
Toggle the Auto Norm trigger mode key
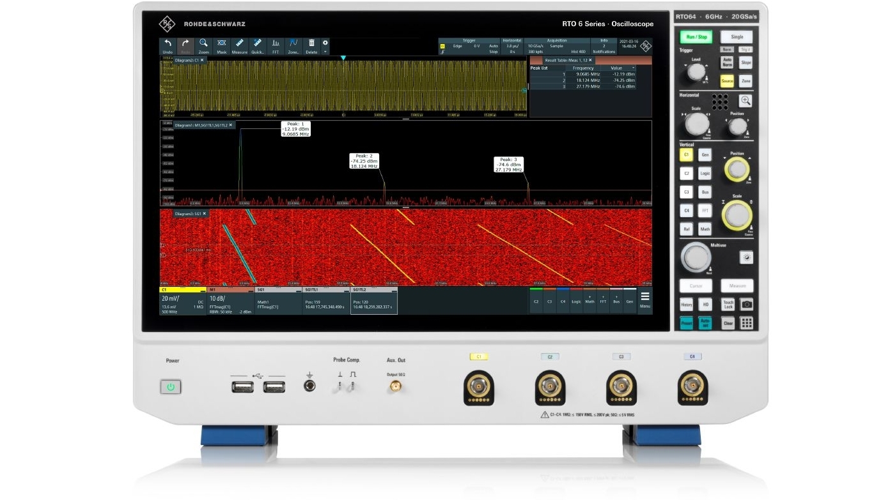pyautogui.click(x=727, y=63)
